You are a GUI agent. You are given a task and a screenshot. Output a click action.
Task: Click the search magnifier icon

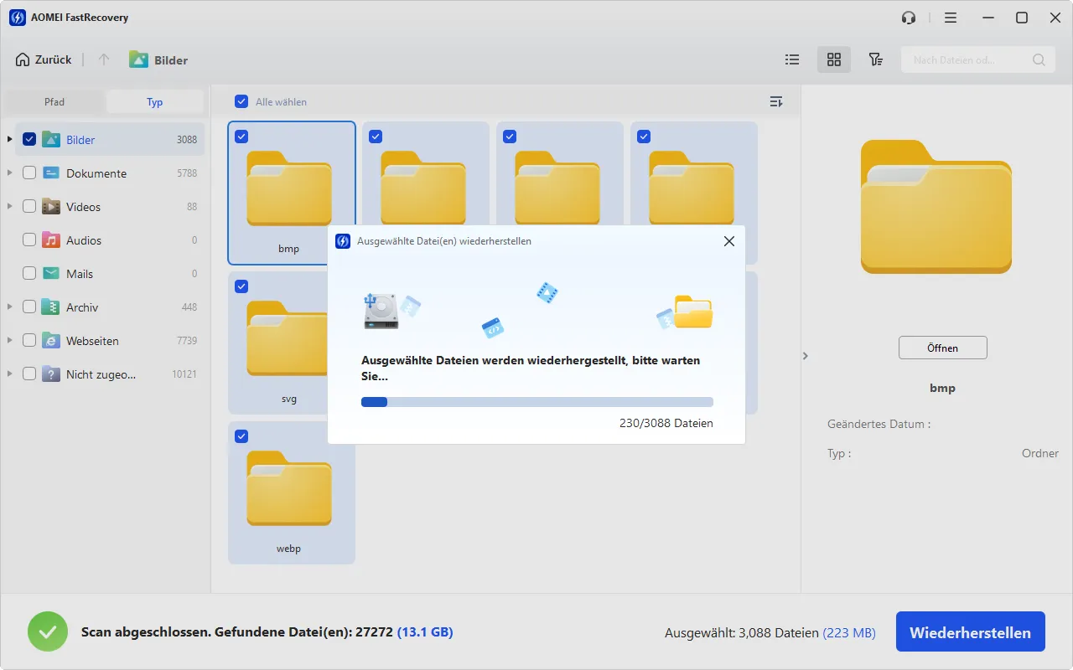(1039, 59)
